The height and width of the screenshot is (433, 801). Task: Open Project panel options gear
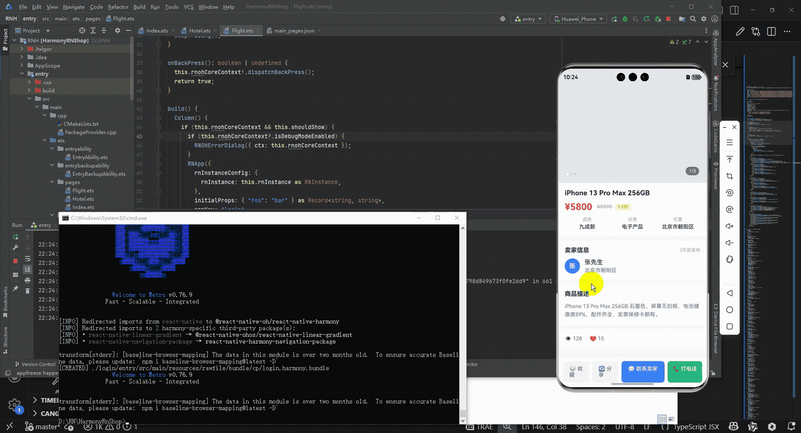coord(117,31)
